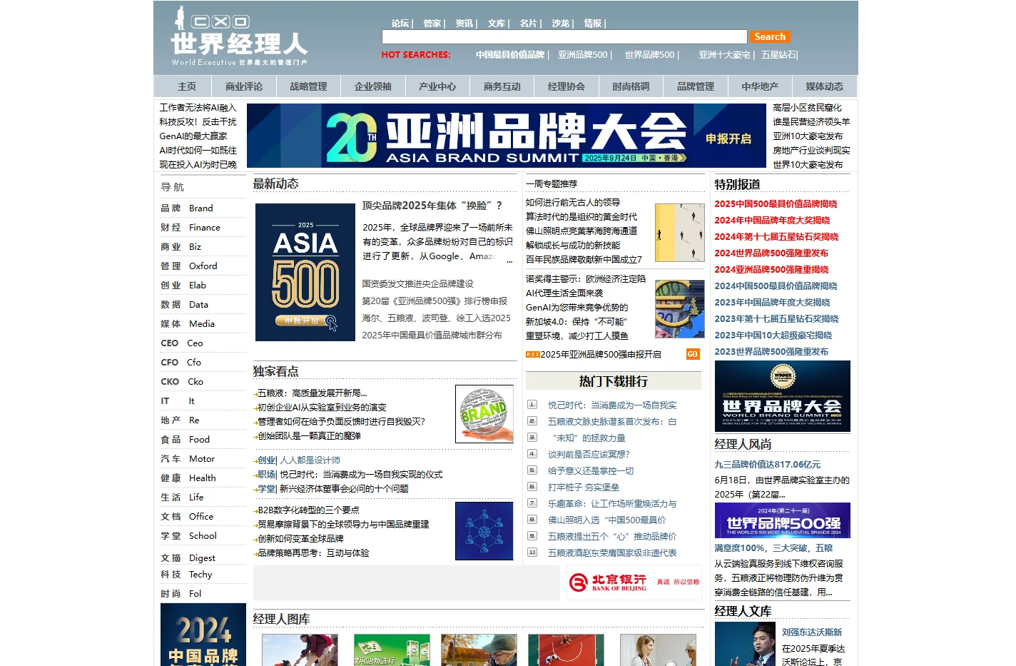Click rank 4 icon beside 谈判前是否应该笑想?

click(x=532, y=453)
